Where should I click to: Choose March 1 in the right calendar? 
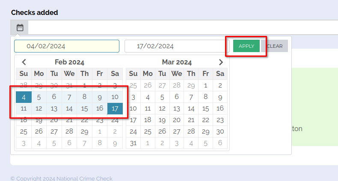coord(206,85)
